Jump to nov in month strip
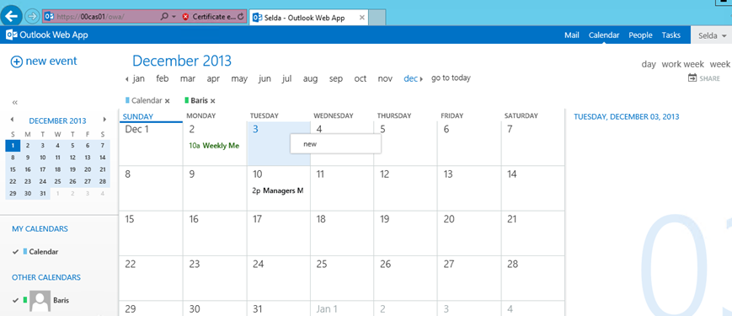The width and height of the screenshot is (732, 316). [385, 79]
